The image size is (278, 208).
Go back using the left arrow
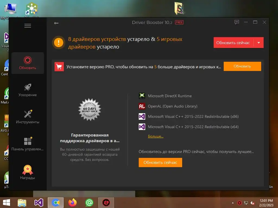point(56,23)
